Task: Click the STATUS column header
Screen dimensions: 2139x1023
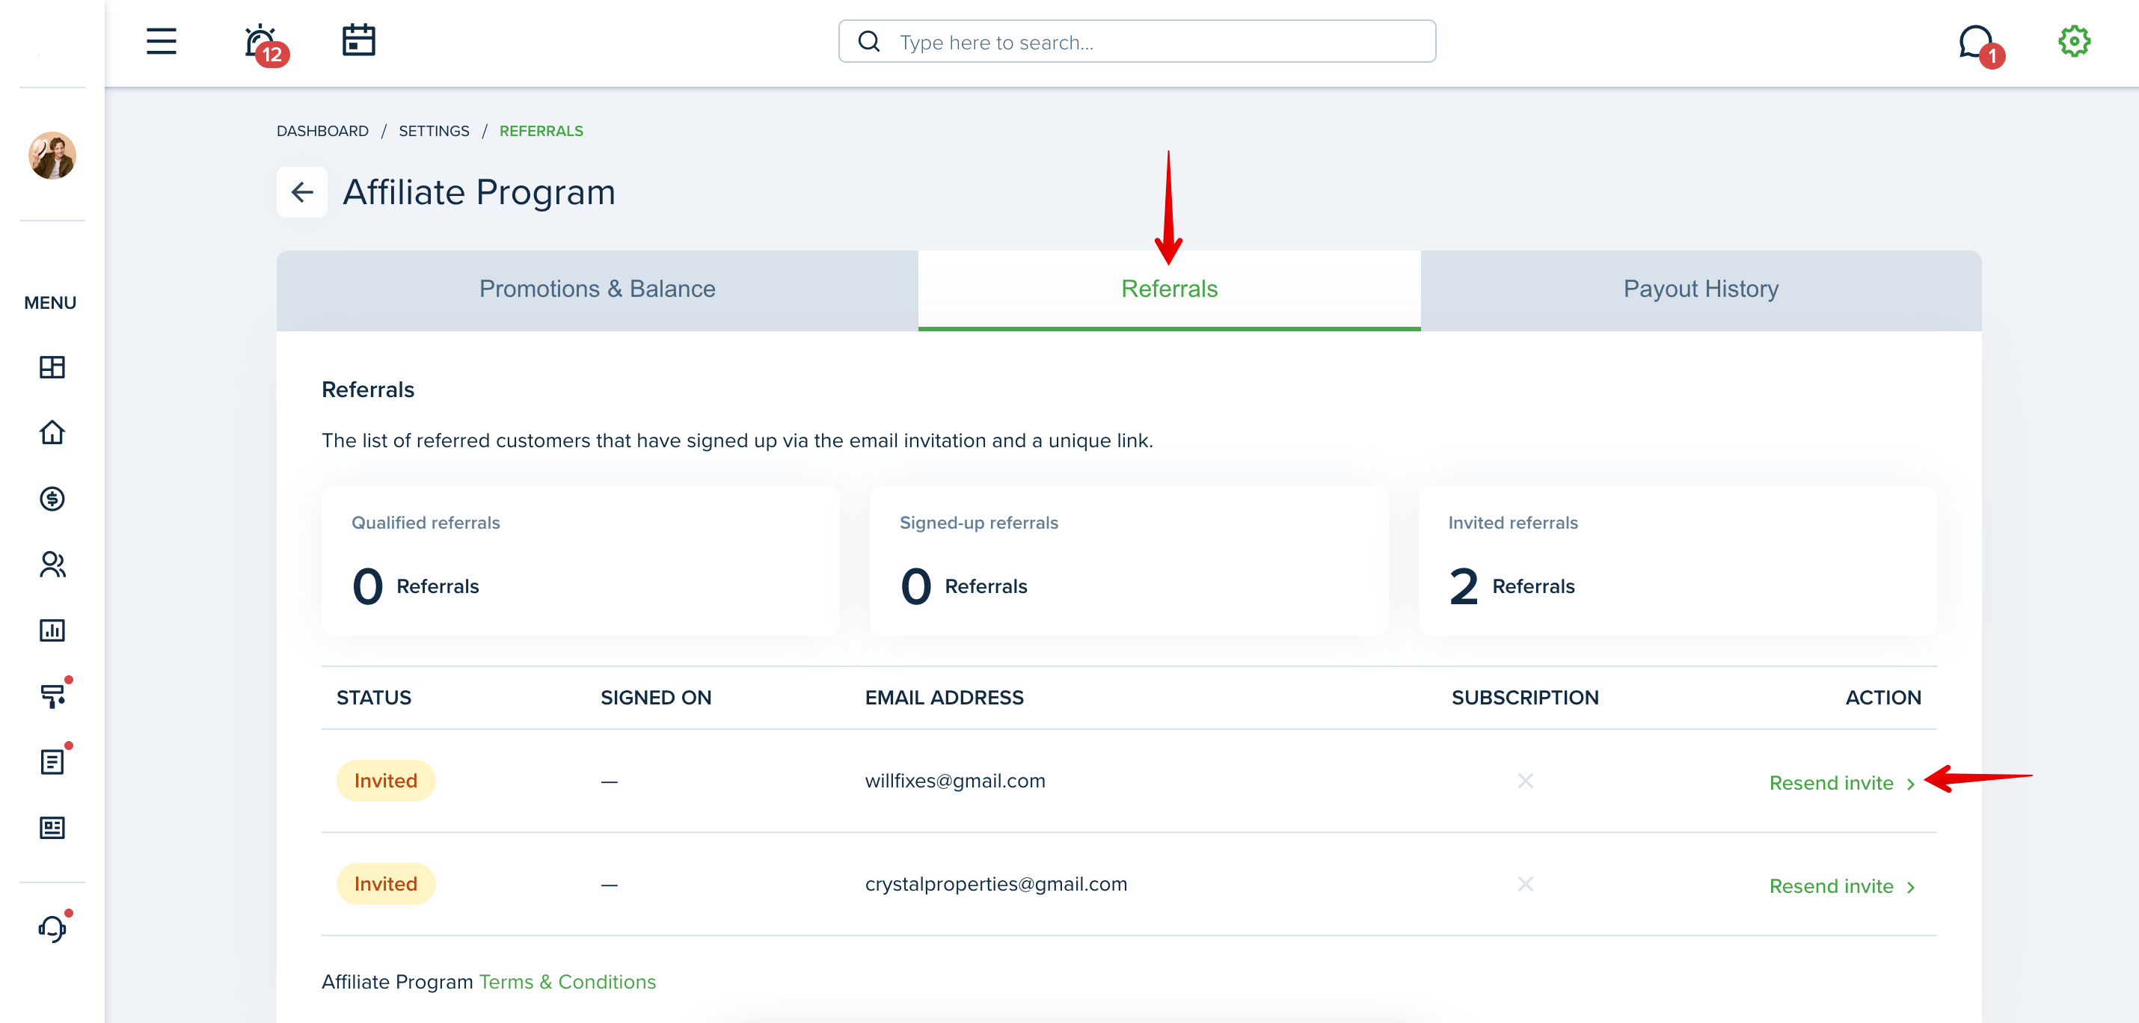Action: (x=374, y=698)
